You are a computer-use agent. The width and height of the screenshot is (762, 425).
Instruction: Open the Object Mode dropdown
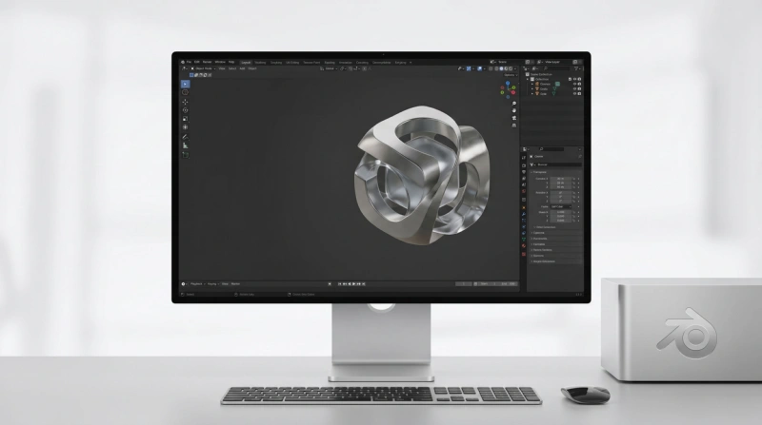tap(204, 68)
